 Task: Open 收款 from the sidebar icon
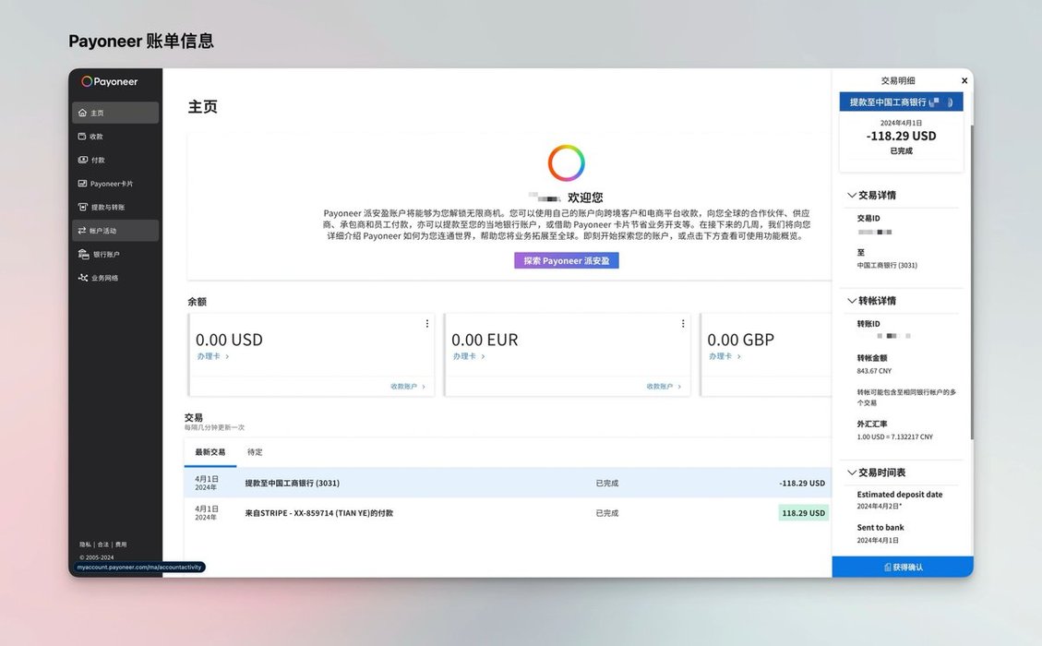82,137
